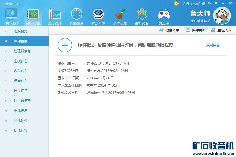Select 电池信息 in the sidebar
Image resolution: width=236 pixels, height=157 pixels.
point(24,111)
